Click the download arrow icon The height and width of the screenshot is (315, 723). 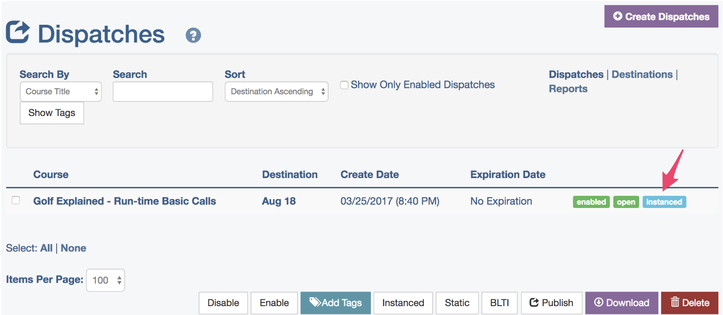[x=598, y=302]
